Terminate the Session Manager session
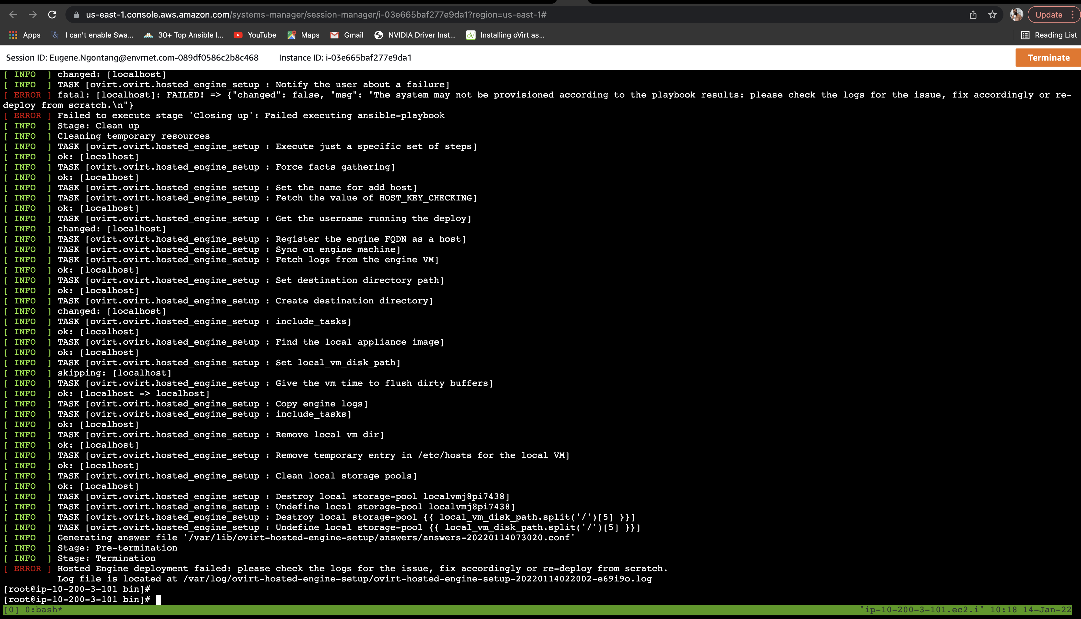The width and height of the screenshot is (1081, 619). 1048,58
